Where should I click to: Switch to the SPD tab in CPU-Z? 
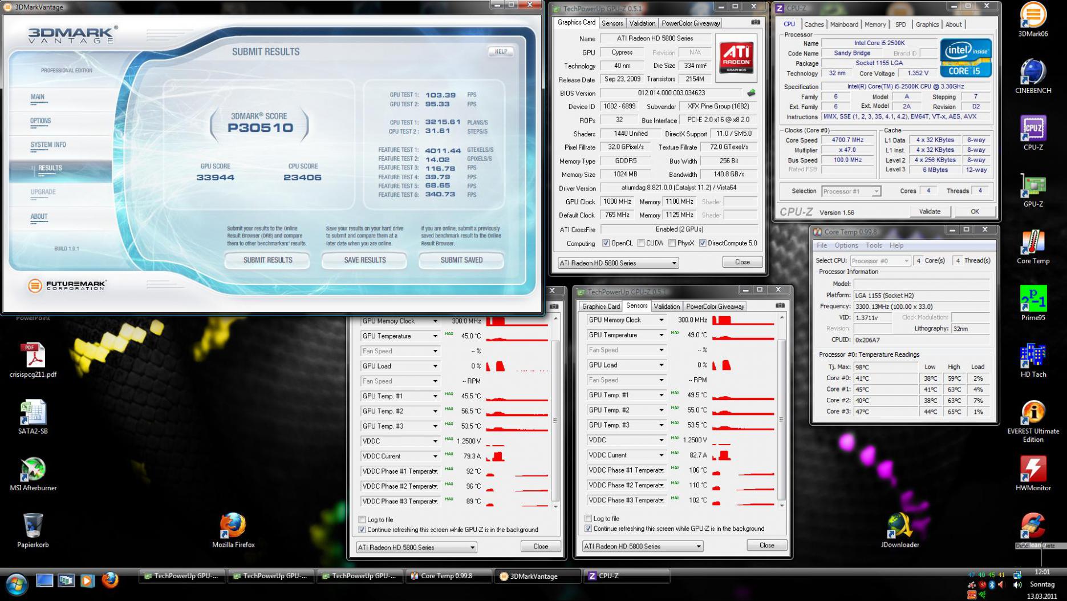(x=900, y=25)
